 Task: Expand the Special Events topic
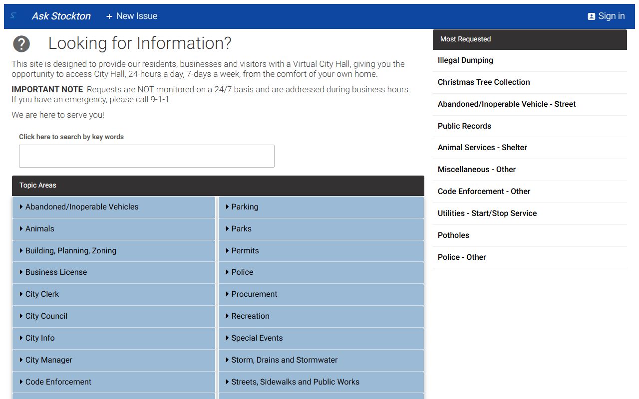pos(321,338)
